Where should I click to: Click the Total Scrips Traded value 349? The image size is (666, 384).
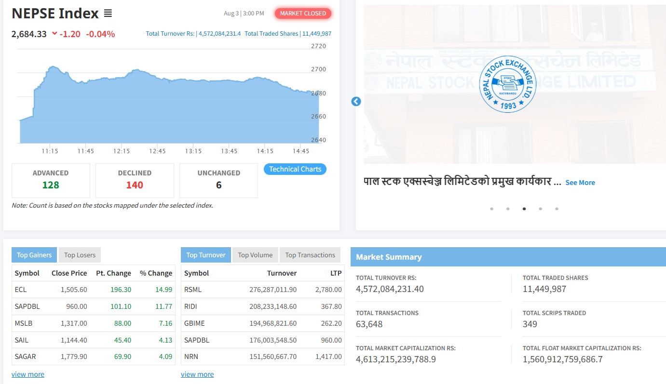[x=530, y=324]
